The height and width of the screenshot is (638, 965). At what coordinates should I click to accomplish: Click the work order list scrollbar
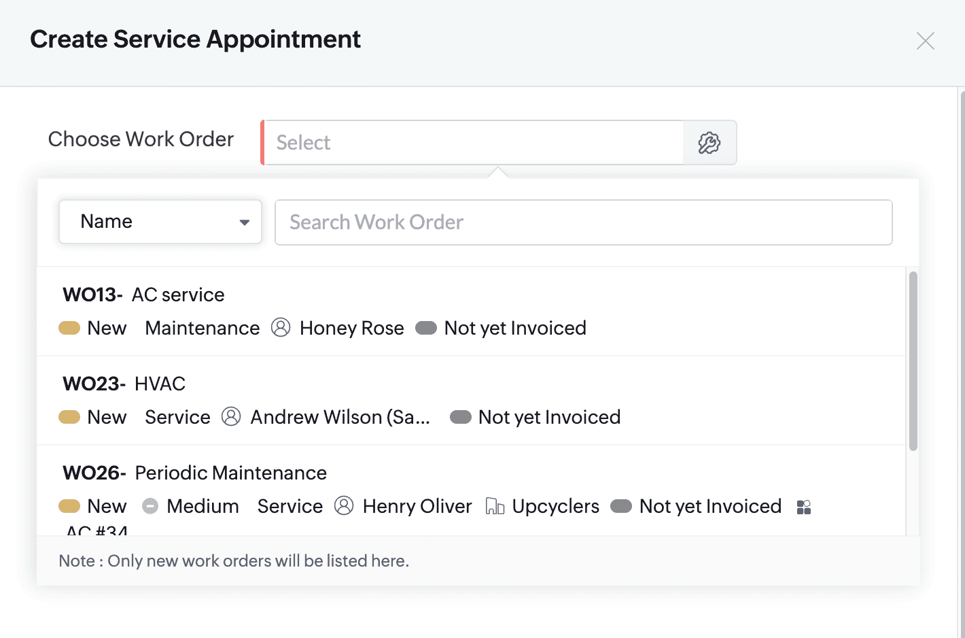tap(913, 360)
